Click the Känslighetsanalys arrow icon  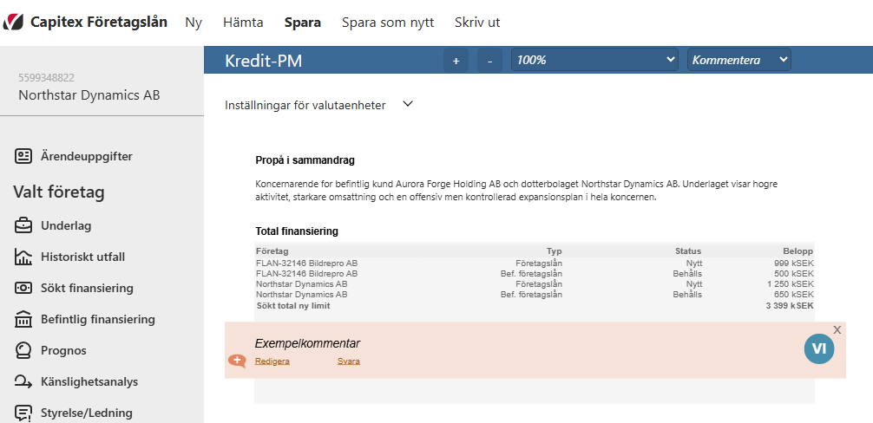tap(23, 381)
